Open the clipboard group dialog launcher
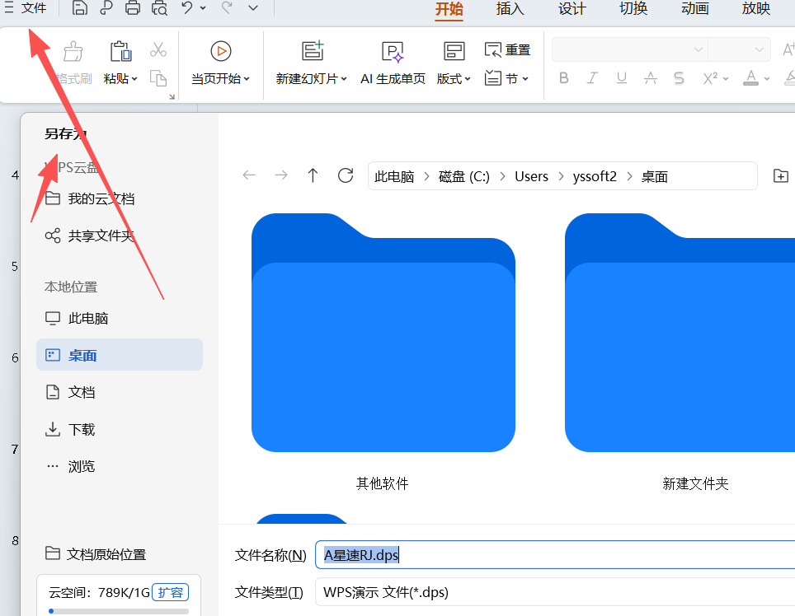The width and height of the screenshot is (795, 616). (x=172, y=96)
